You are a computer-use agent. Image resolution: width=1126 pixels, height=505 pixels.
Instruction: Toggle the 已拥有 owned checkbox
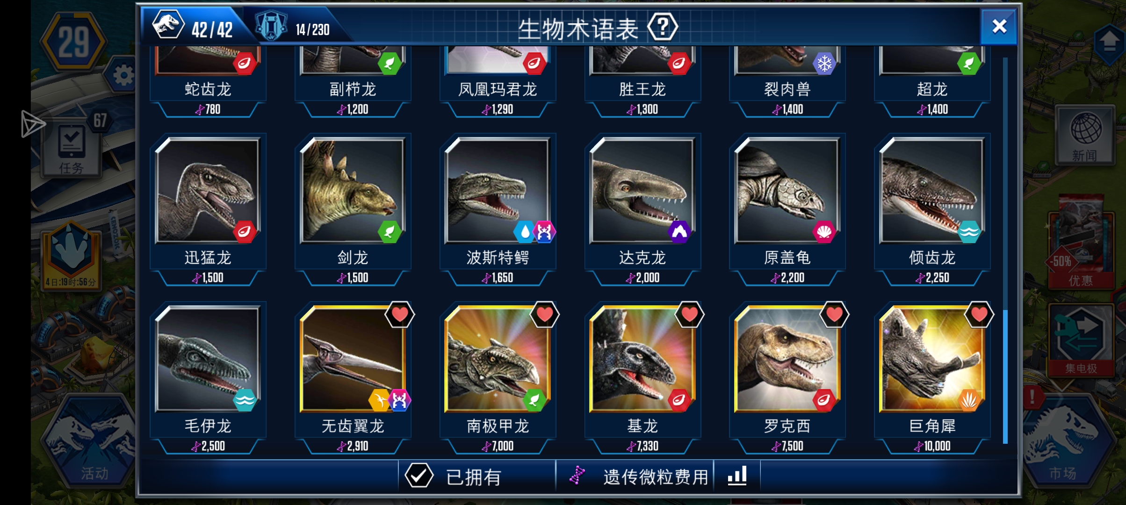tap(419, 476)
